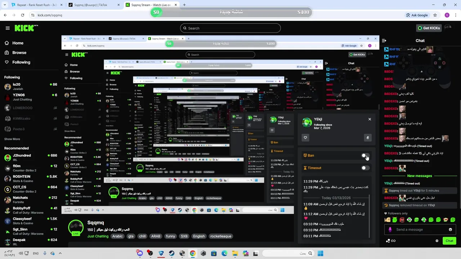Select the ARAB stream tag

click(156, 236)
